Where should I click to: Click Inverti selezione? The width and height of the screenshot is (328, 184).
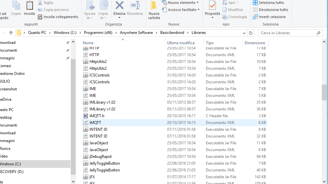pos(269,17)
